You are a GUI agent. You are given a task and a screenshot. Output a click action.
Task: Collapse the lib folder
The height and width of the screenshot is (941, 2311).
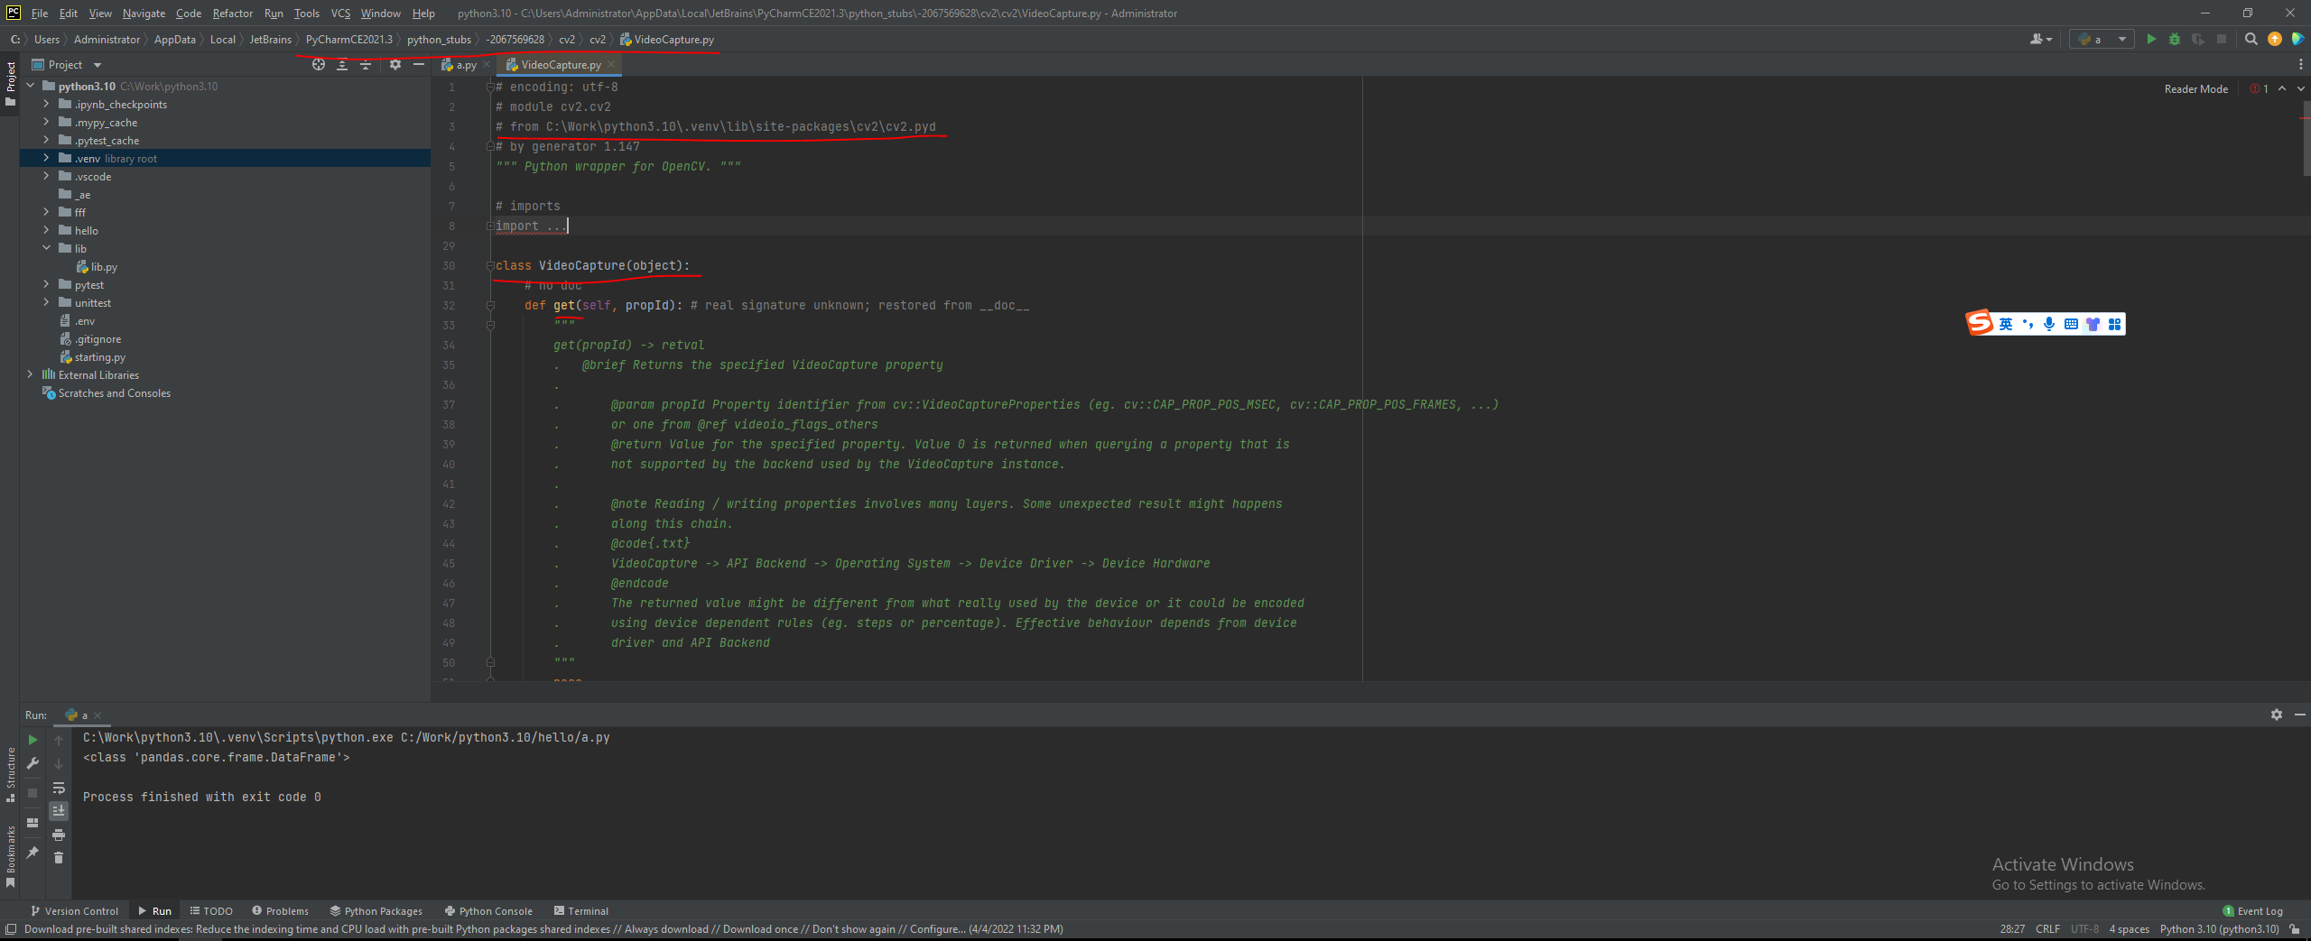tap(46, 248)
